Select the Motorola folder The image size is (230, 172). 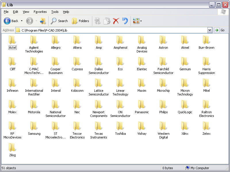point(34,107)
